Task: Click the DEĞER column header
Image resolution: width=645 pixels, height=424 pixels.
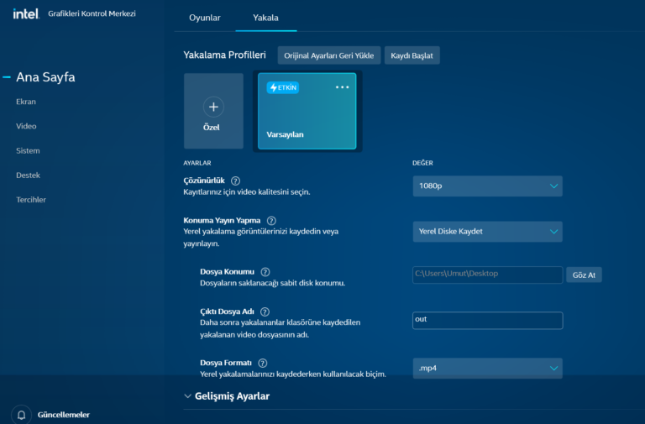Action: tap(422, 163)
